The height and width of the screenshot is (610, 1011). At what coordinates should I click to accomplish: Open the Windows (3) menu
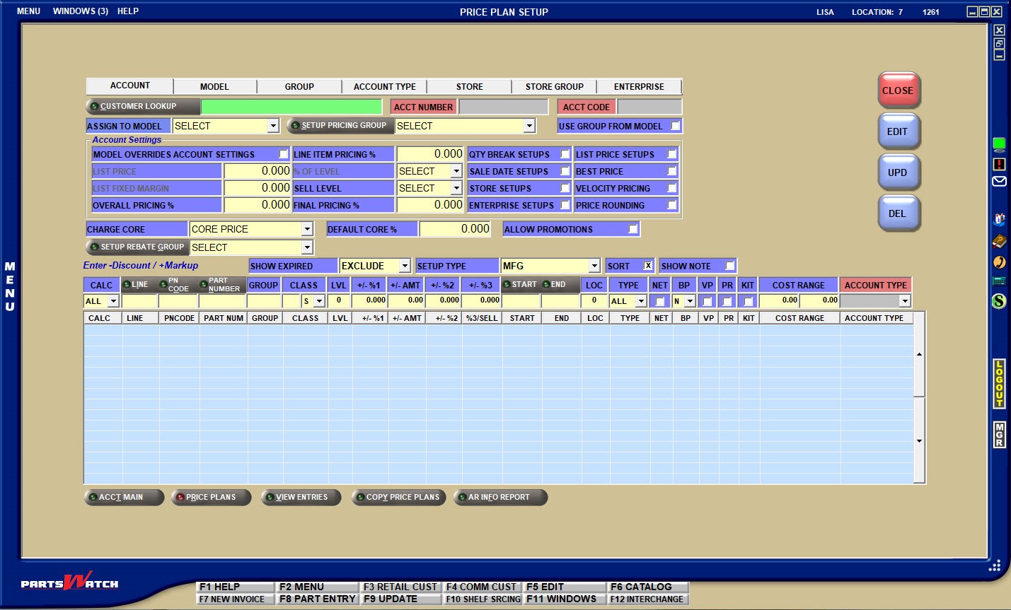(x=80, y=11)
